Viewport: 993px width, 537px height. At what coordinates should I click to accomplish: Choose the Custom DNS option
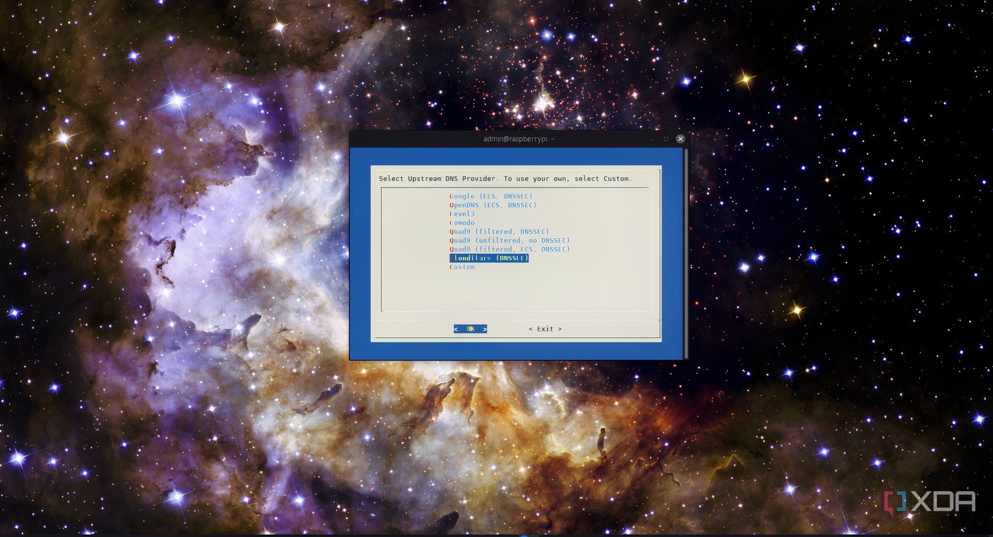(462, 267)
